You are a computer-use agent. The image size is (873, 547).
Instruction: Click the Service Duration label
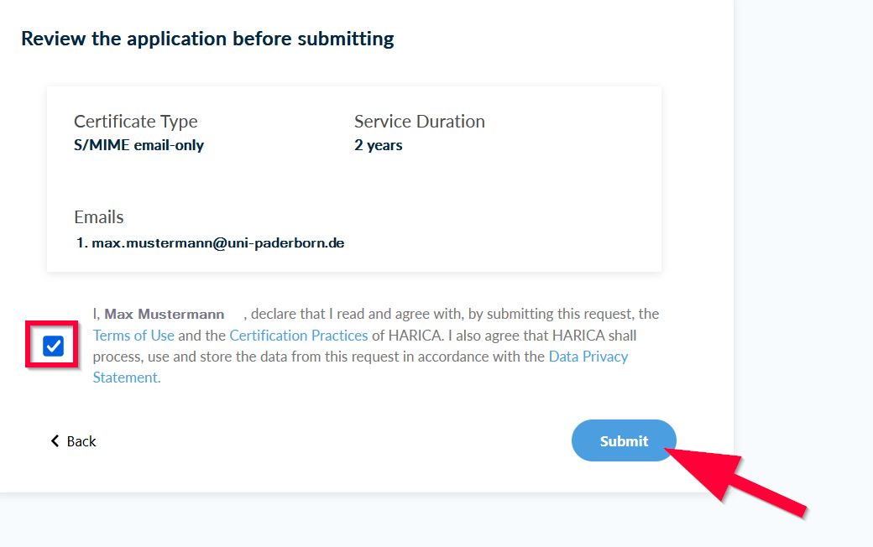pyautogui.click(x=420, y=122)
